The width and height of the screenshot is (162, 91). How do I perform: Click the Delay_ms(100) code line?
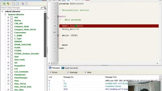pos(71,29)
